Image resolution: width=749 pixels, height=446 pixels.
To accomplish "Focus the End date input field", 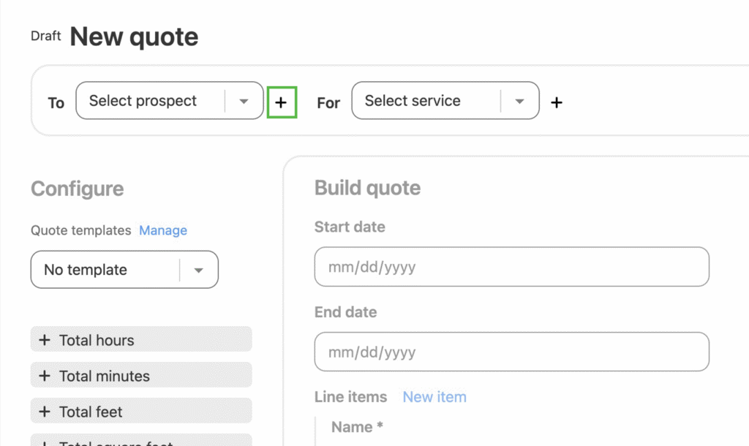I will [511, 352].
